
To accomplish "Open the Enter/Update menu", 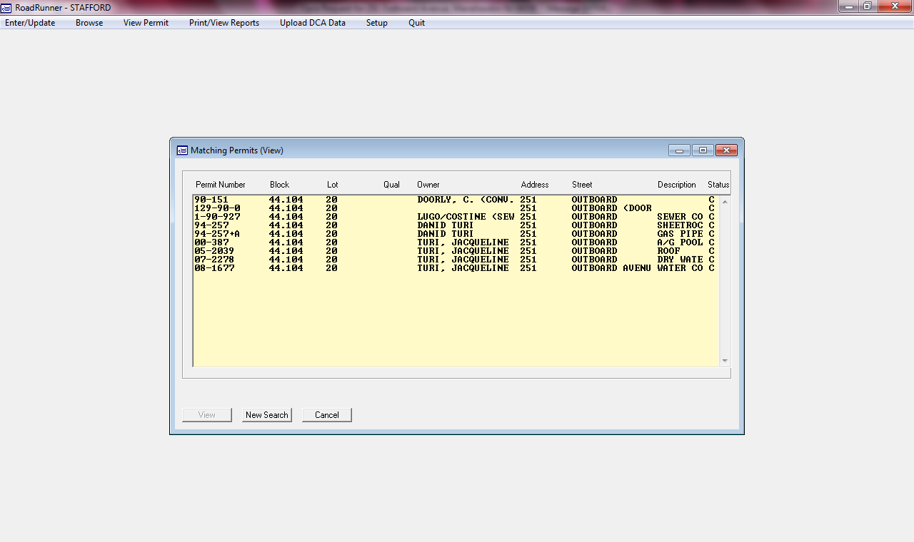I will point(30,23).
